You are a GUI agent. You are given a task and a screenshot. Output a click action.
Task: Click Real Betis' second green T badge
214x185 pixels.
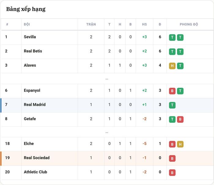coord(180,52)
